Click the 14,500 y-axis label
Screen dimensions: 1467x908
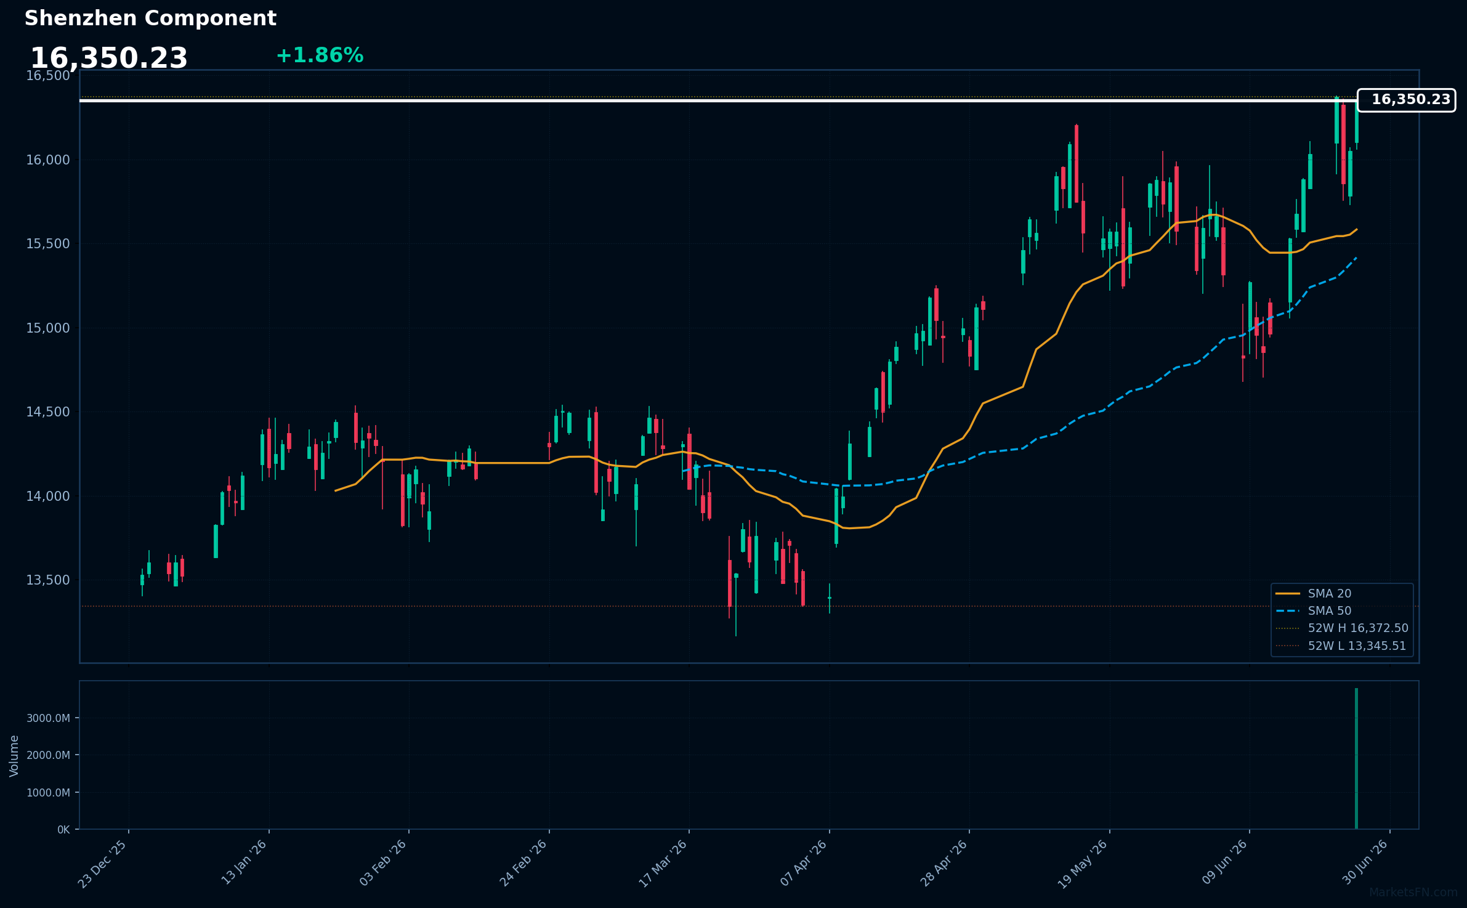[x=48, y=412]
